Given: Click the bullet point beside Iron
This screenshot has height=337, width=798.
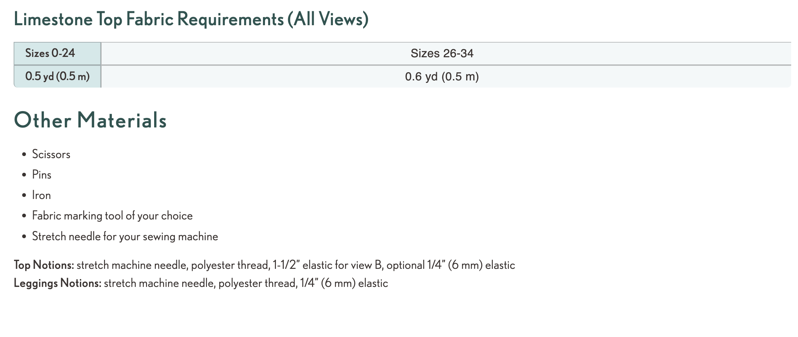Looking at the screenshot, I should click(24, 196).
